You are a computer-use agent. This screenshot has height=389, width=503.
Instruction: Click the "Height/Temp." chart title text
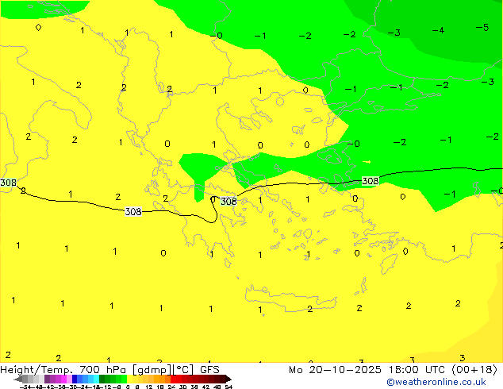36,370
